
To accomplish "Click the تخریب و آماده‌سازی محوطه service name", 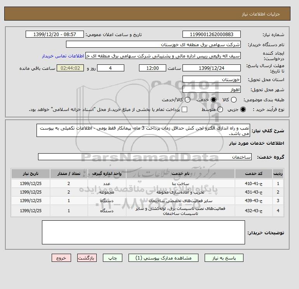I will pos(181,192).
